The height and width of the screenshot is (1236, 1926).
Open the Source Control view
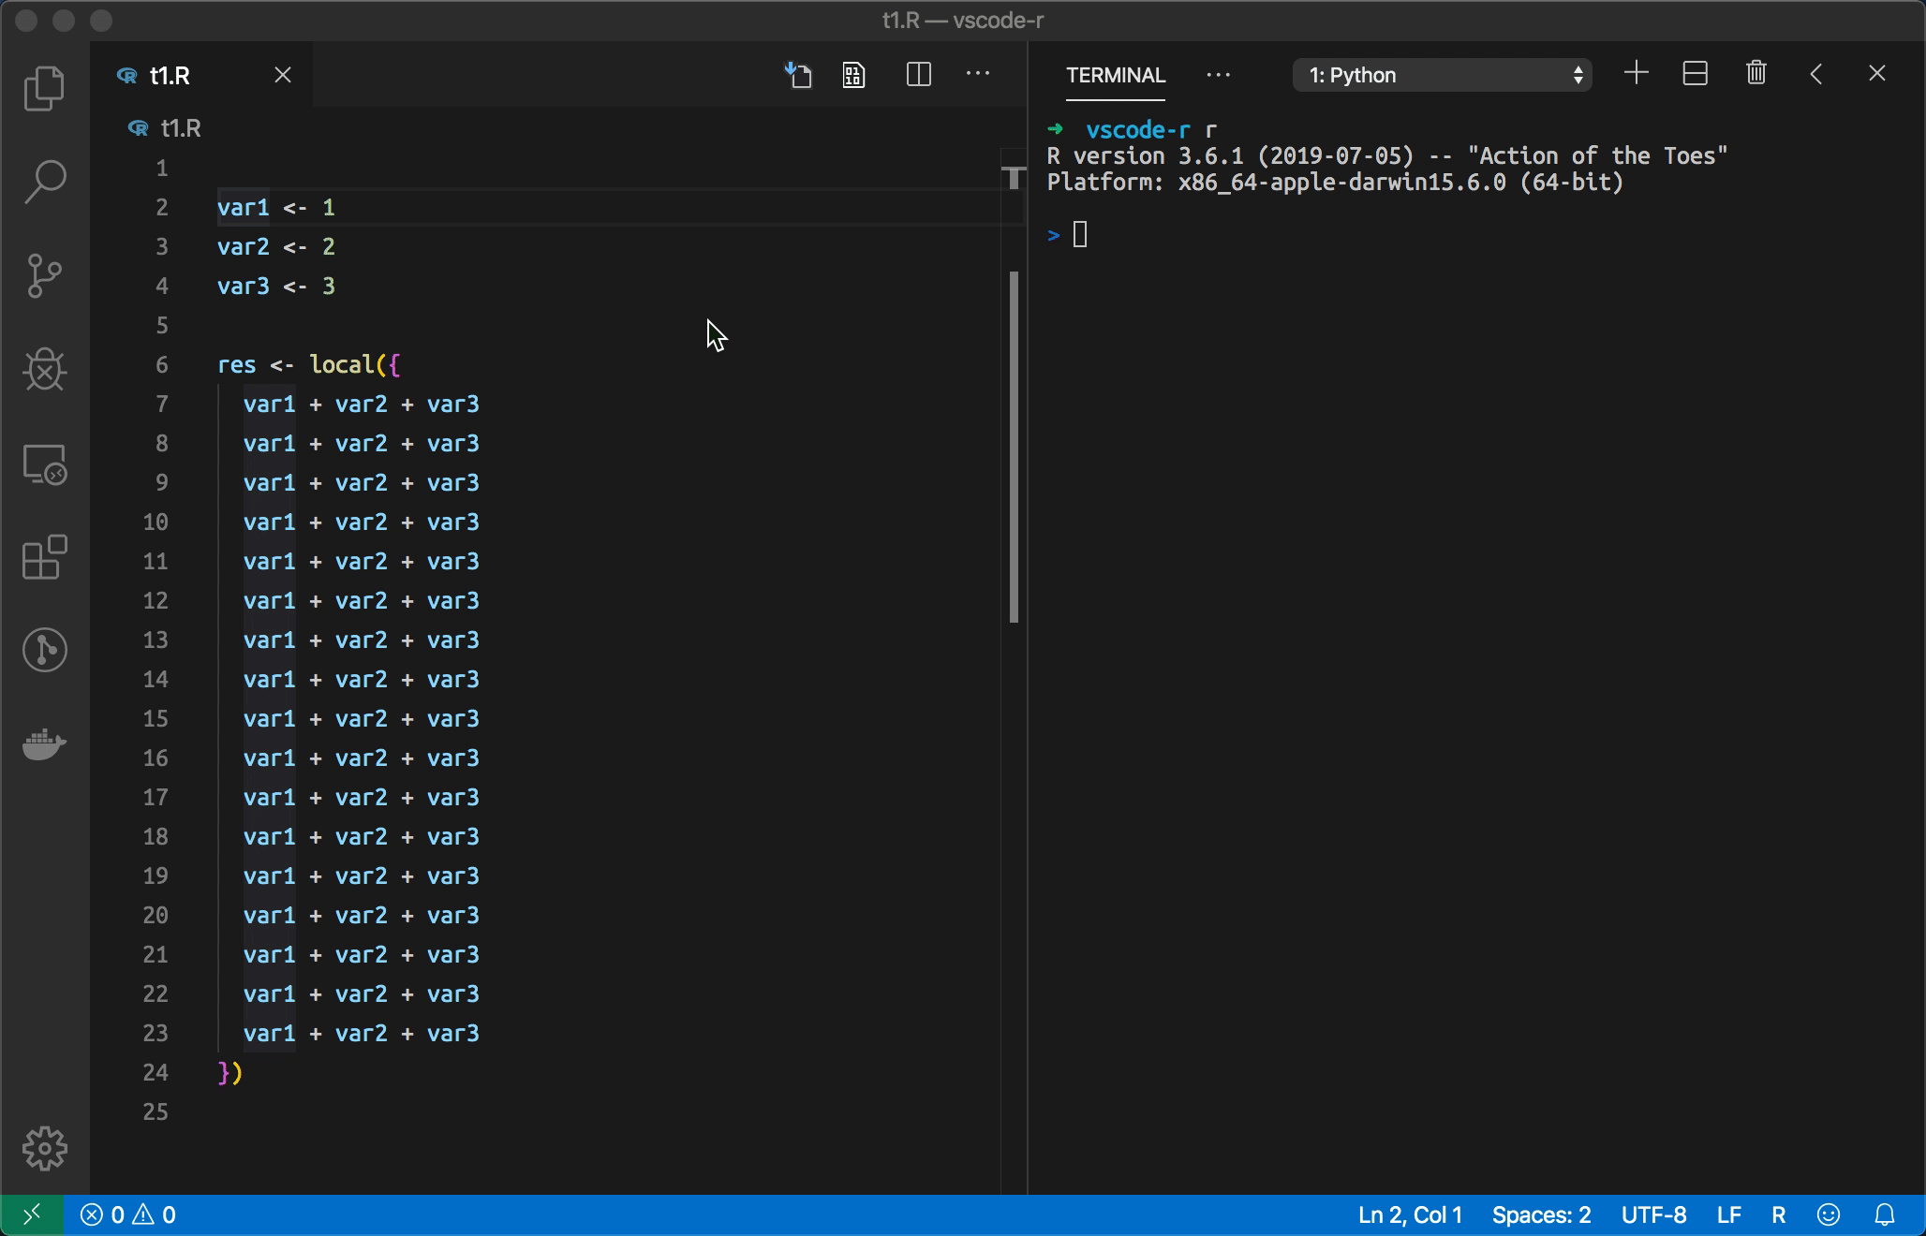[x=44, y=276]
